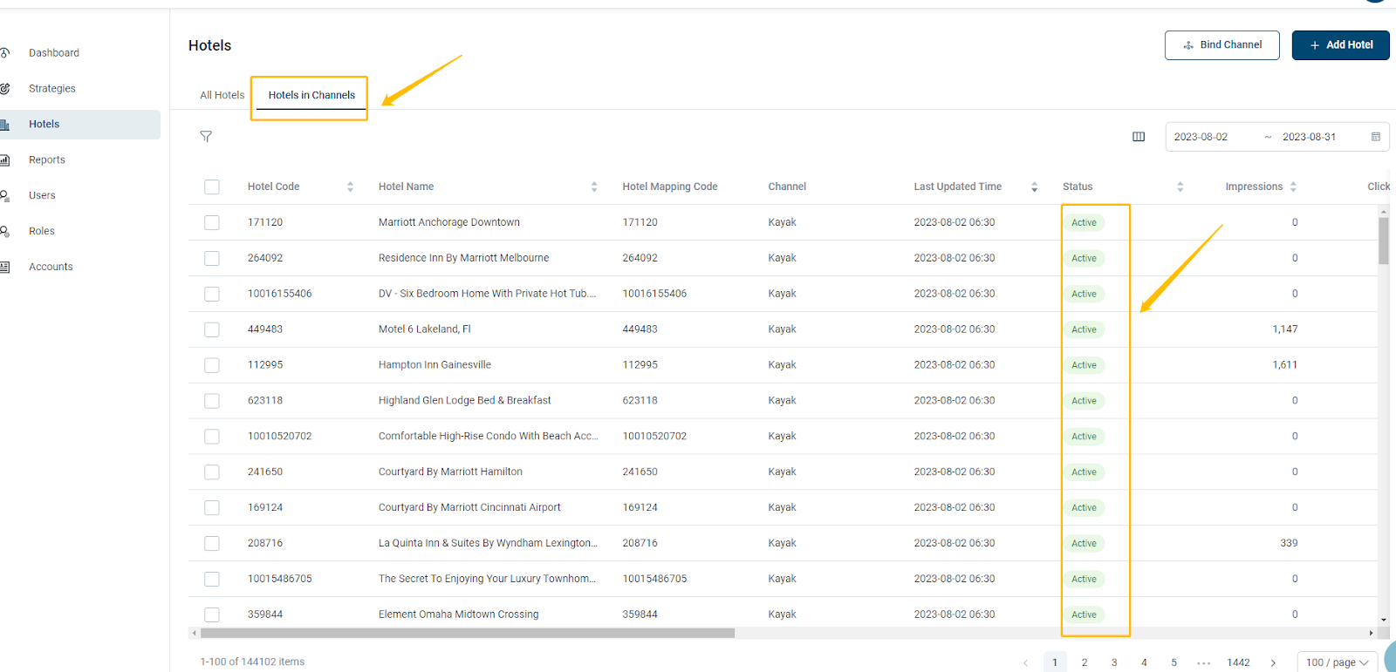Open Dashboard from sidebar
Viewport: 1396px width, 672px height.
[54, 53]
